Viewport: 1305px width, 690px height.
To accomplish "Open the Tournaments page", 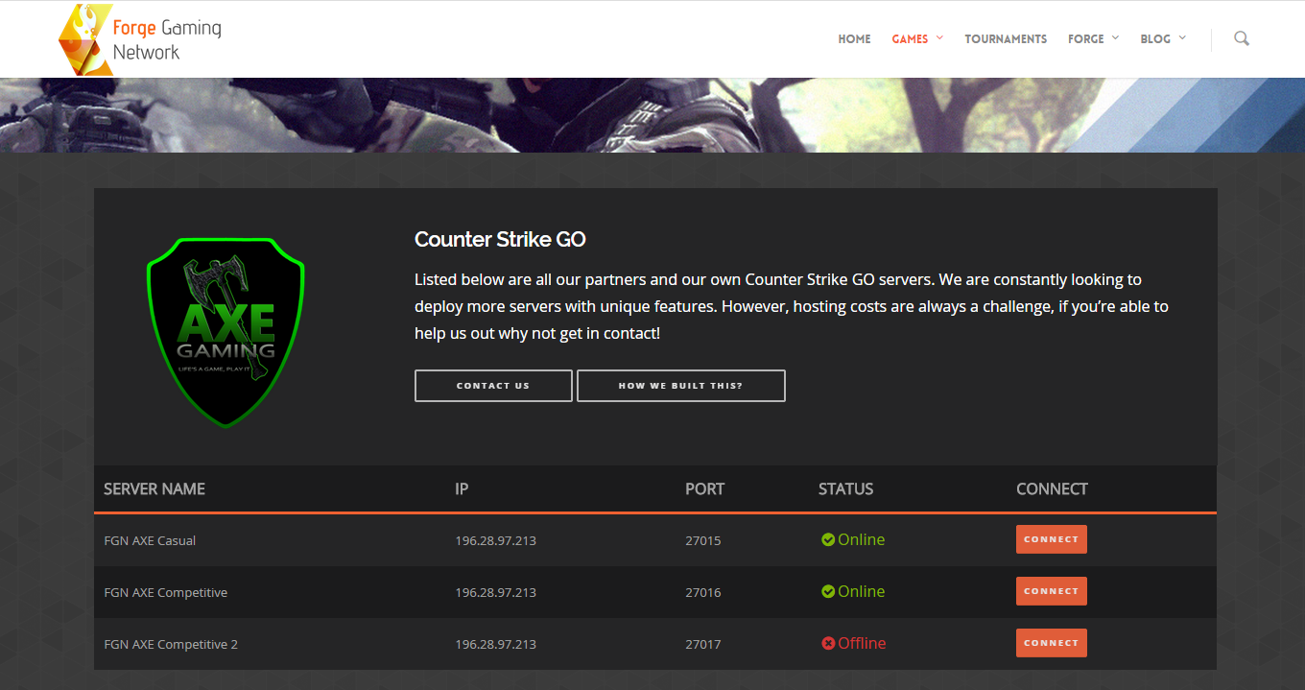I will [x=1006, y=39].
